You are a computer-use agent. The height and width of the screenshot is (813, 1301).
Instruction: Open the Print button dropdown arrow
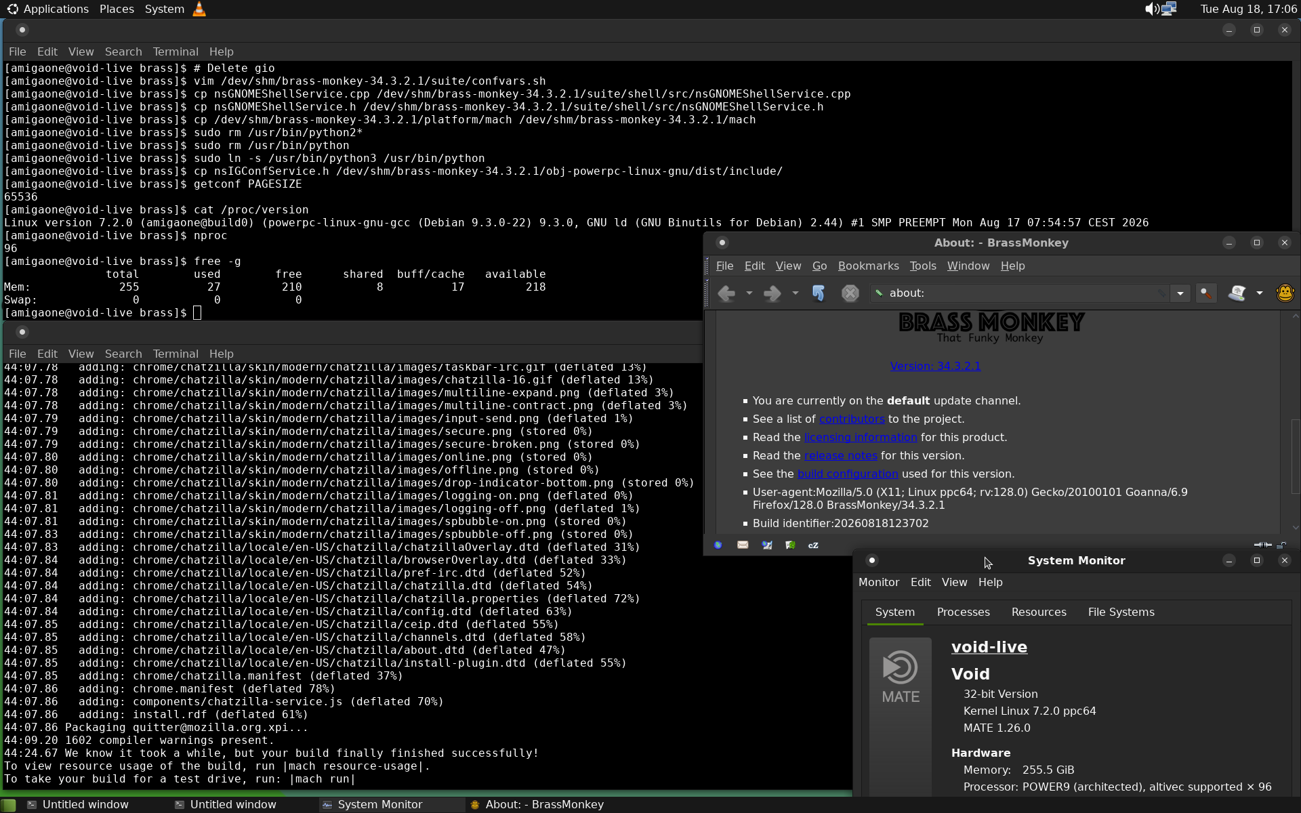(1260, 293)
